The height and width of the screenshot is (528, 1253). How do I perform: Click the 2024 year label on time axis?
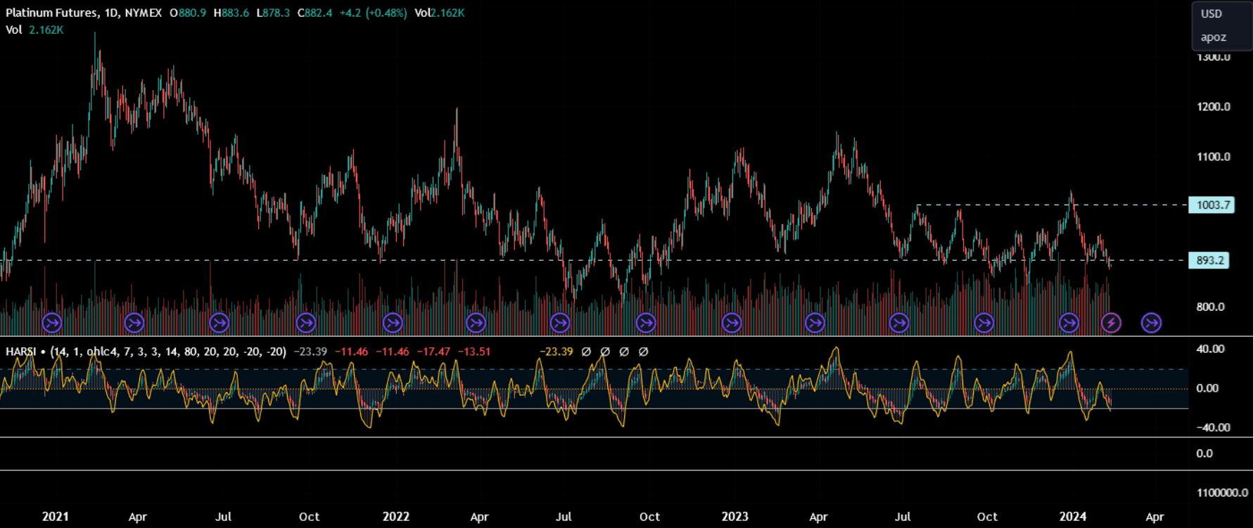click(x=1073, y=517)
